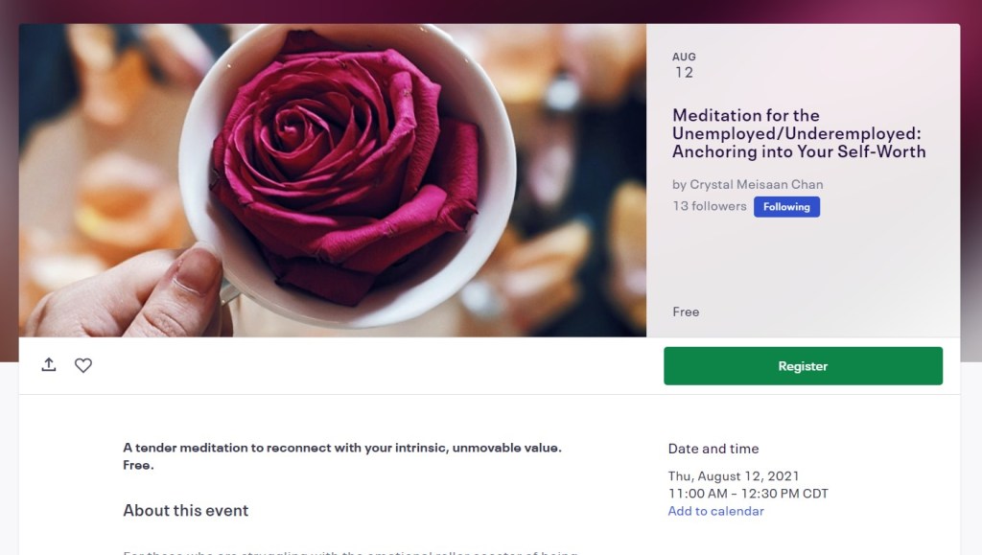Click the word Free below the tagline
The image size is (982, 555).
(138, 466)
